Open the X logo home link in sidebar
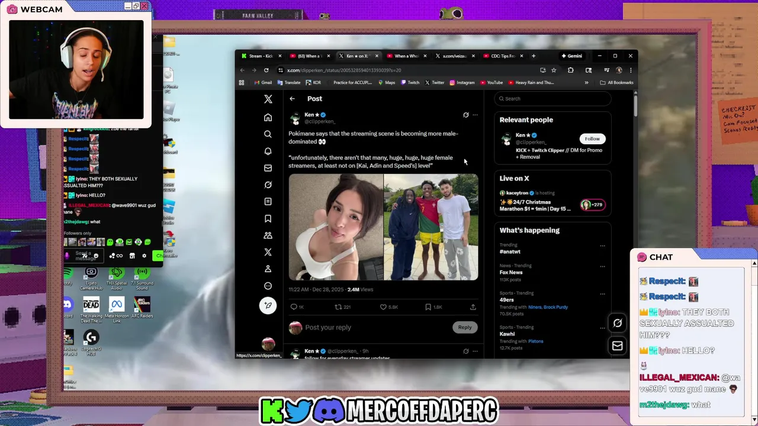The image size is (758, 426). (x=268, y=99)
